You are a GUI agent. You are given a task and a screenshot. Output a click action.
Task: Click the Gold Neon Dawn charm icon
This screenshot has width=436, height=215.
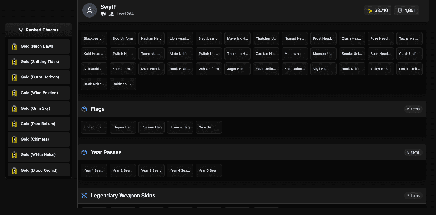[x=14, y=46]
